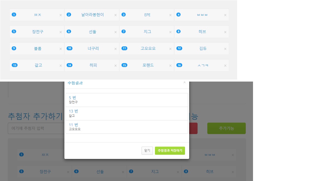Select the 13 번 갈고 result row
321x181 pixels.
127,113
